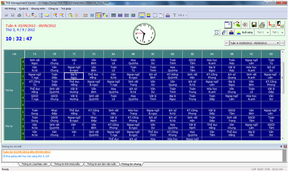Click the timetable vertical scrollbar track

(x=283, y=95)
